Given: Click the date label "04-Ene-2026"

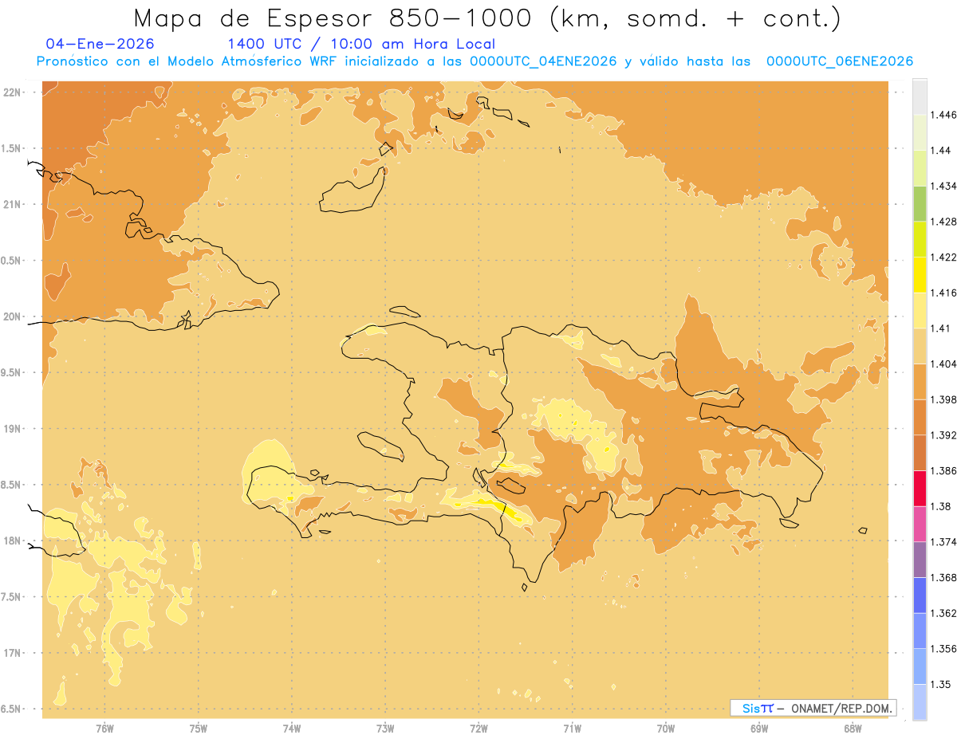Looking at the screenshot, I should 100,44.
